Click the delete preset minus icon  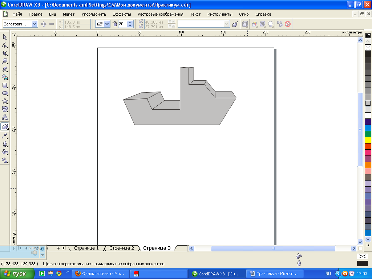tap(52, 24)
